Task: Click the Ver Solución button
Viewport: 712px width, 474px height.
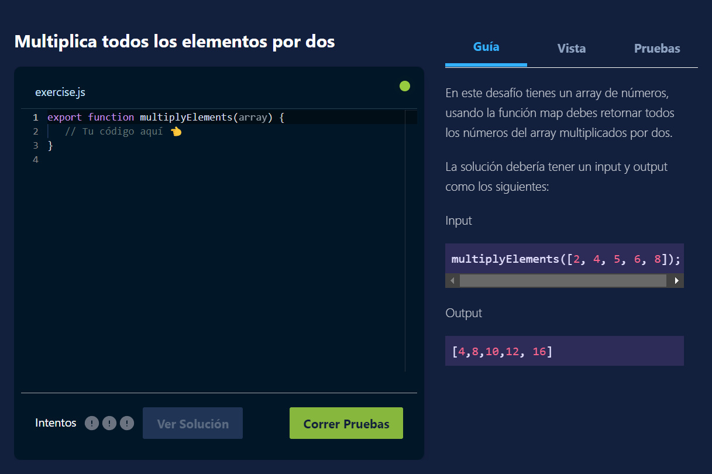Action: tap(192, 424)
